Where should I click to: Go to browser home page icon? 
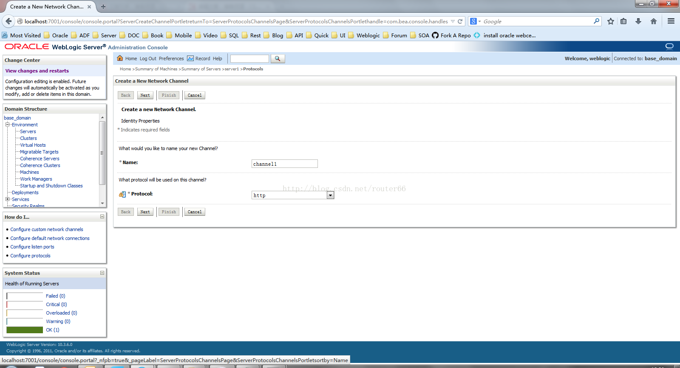point(654,21)
